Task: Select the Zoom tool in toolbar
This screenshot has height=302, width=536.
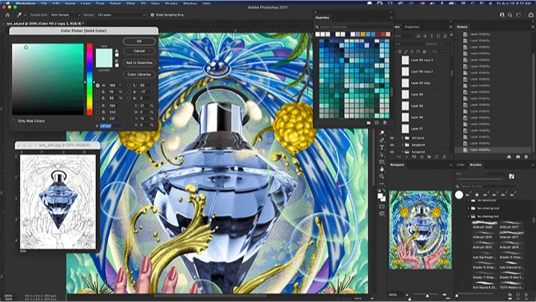Action: (x=382, y=176)
